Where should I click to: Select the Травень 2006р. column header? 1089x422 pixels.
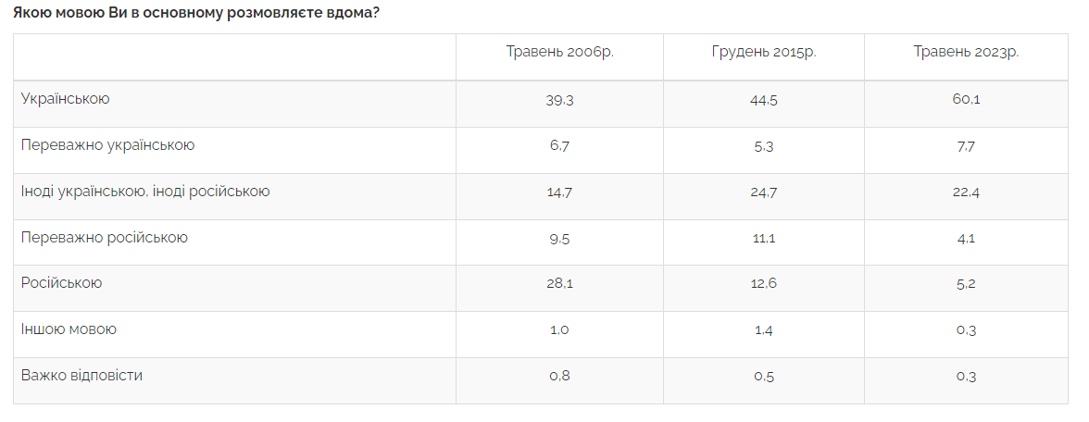tap(559, 52)
